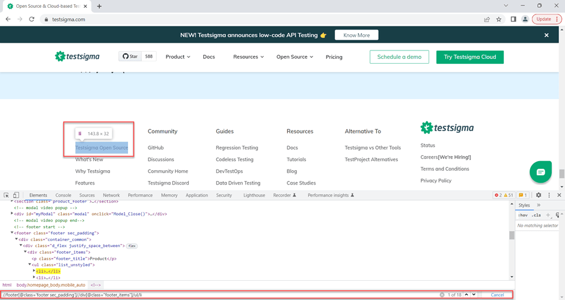Image resolution: width=565 pixels, height=300 pixels.
Task: Open the DevTools three-dot menu
Action: point(549,195)
